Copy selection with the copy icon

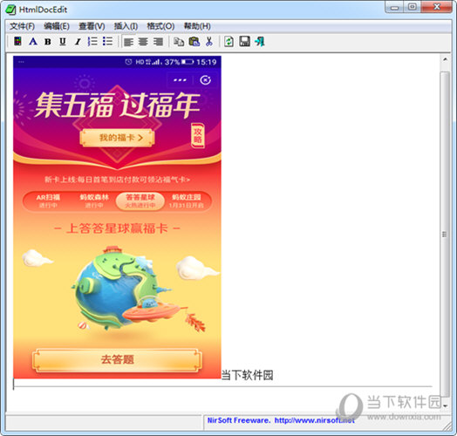pyautogui.click(x=179, y=42)
